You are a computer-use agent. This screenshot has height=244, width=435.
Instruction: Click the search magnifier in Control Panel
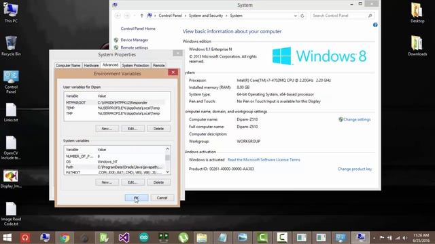coord(370,16)
